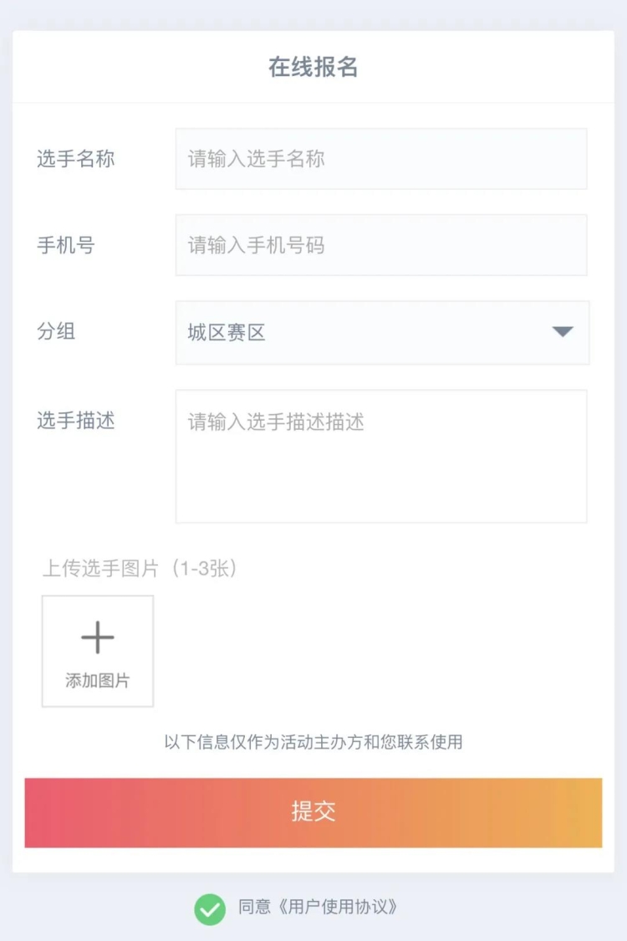Click the 添加图片 caption text
Viewport: 627px width, 941px height.
point(98,681)
